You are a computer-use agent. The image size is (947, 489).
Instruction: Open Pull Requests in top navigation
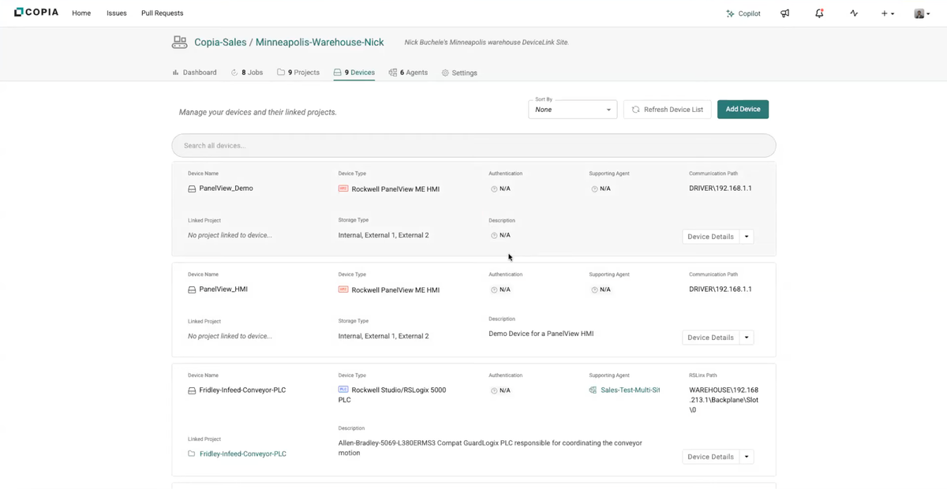(x=163, y=13)
